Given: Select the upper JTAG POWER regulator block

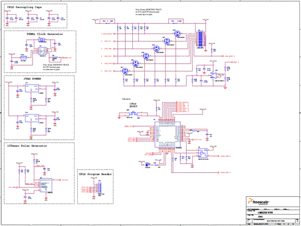Looking at the screenshot, I should (x=32, y=89).
